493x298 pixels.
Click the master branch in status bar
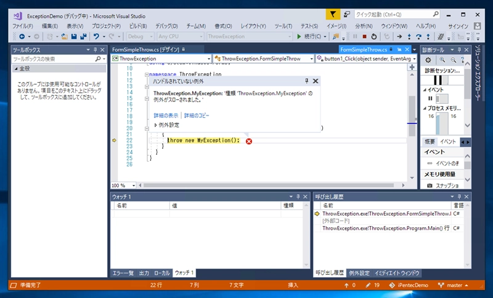[453, 285]
